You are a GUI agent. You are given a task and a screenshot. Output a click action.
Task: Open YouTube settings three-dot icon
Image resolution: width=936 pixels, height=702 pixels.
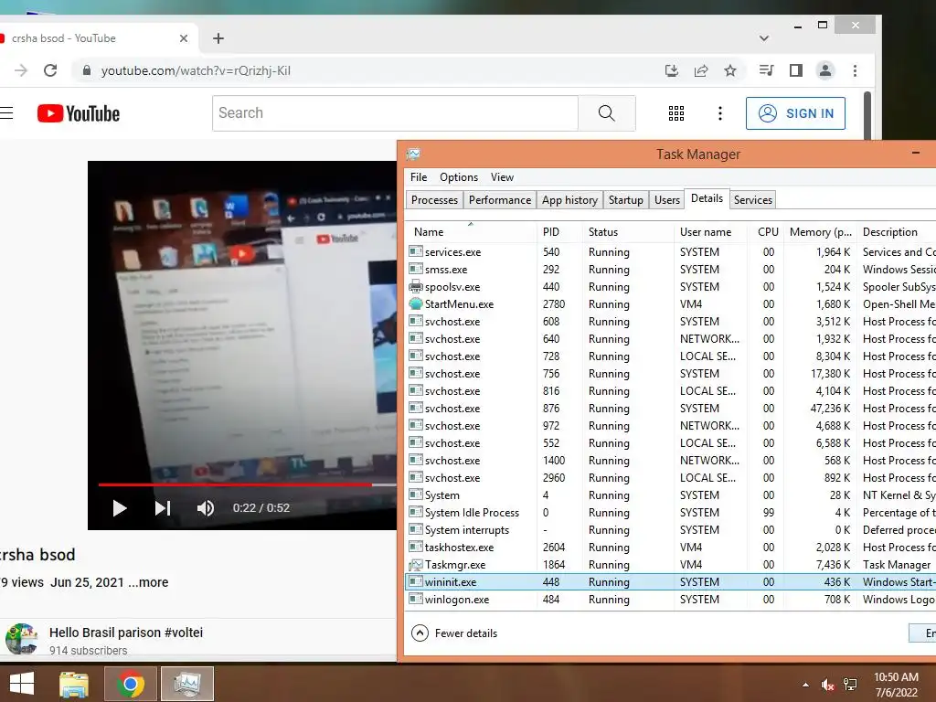point(720,113)
